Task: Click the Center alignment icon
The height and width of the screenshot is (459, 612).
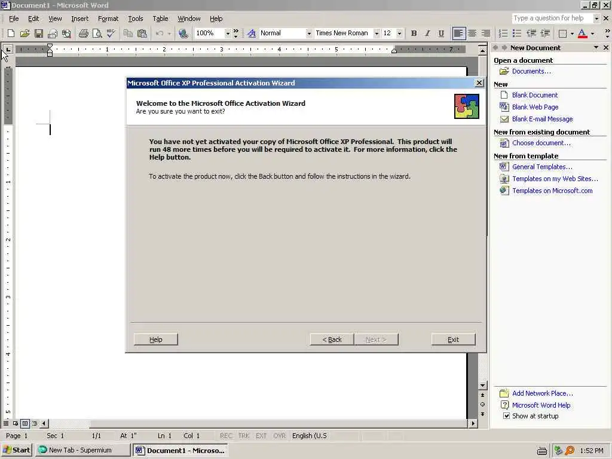Action: click(472, 33)
